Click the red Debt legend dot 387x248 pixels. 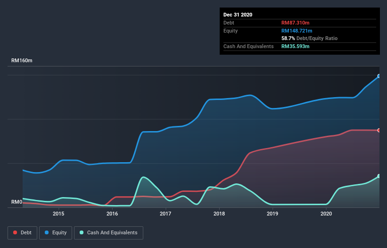pos(15,232)
